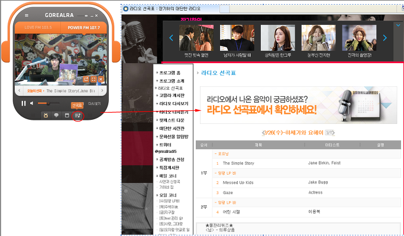Collapse the drama banner with the down chevron
Image resolution: width=404 pixels, height=236 pixels.
point(398,25)
